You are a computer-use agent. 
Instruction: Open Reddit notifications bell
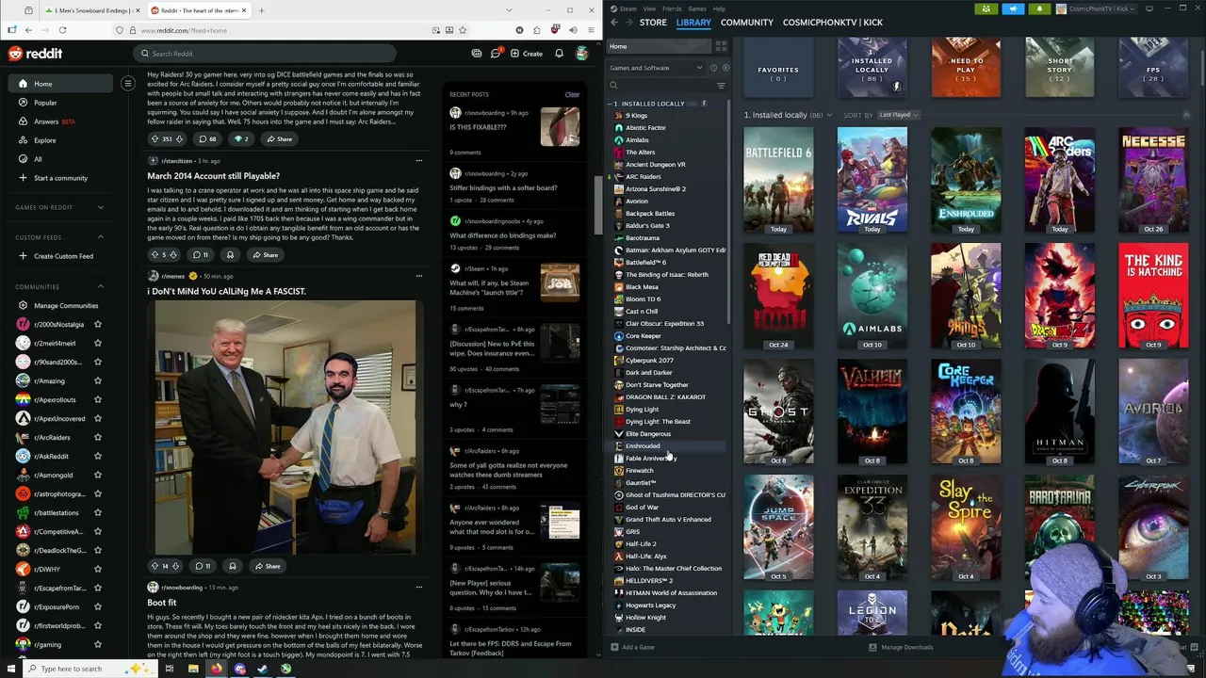click(559, 54)
